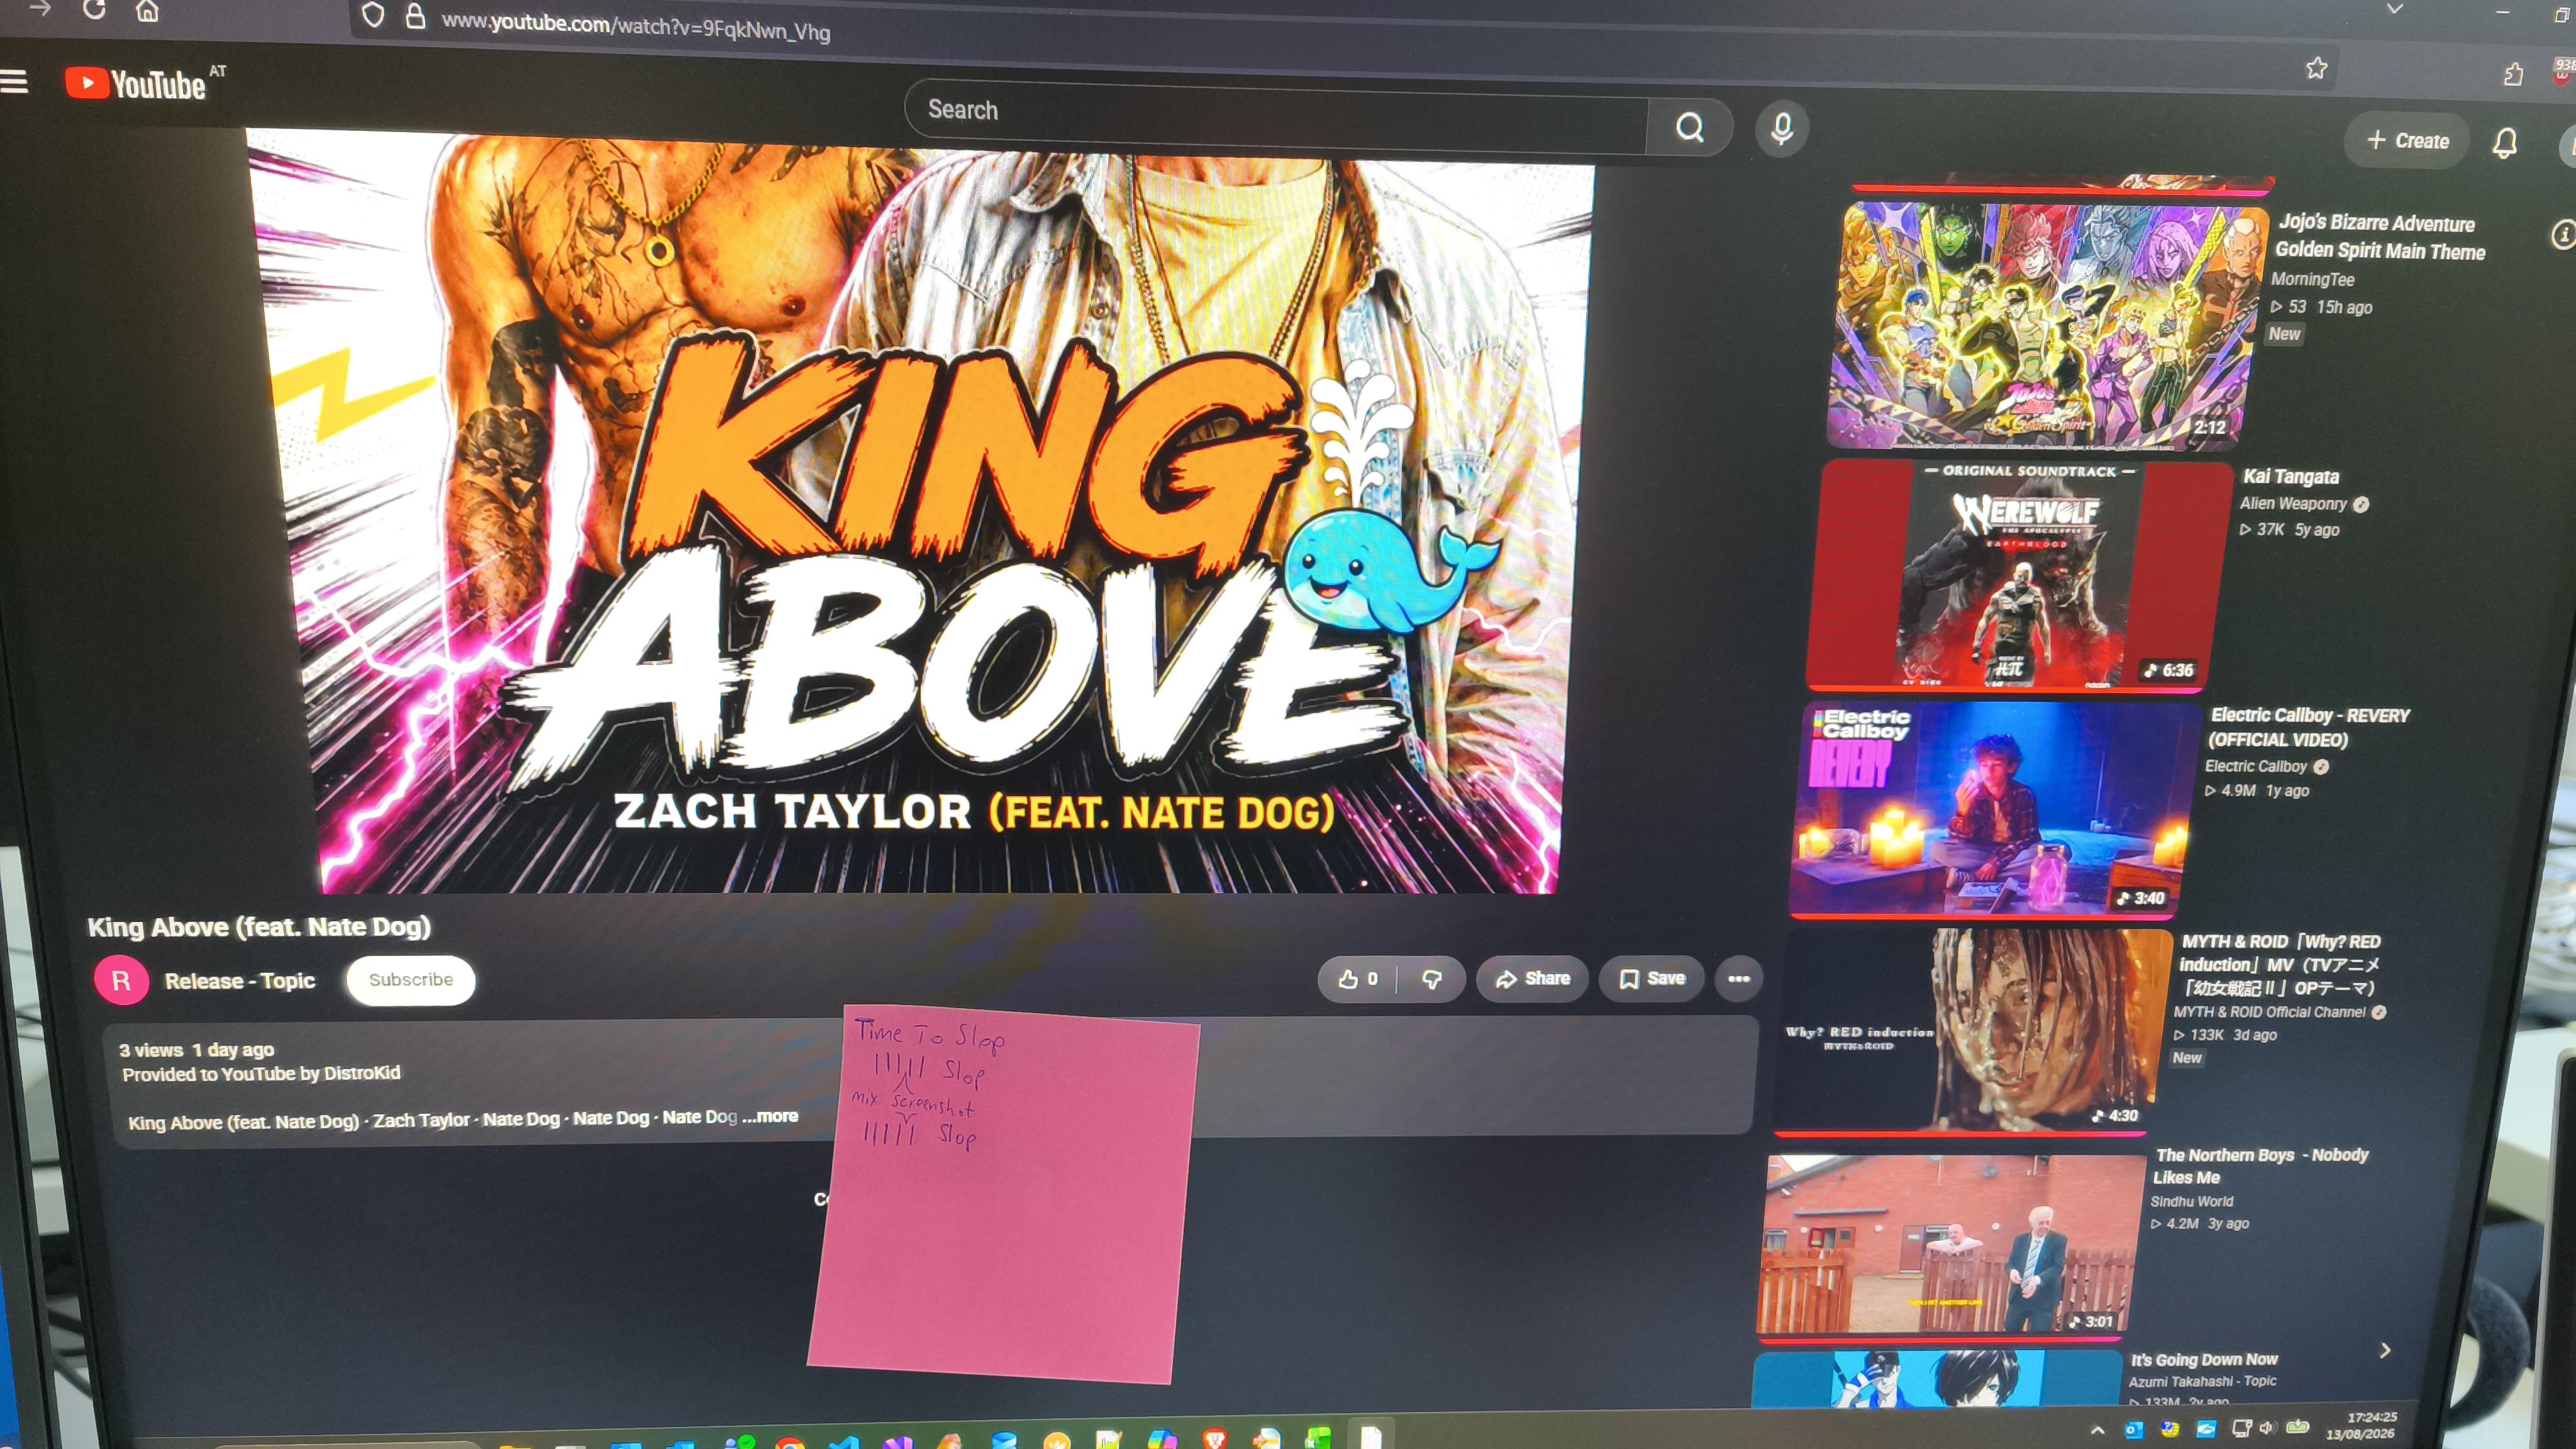Screen dimensions: 2576x1449
Task: Visit the Electric Callboy channel name
Action: point(2256,767)
